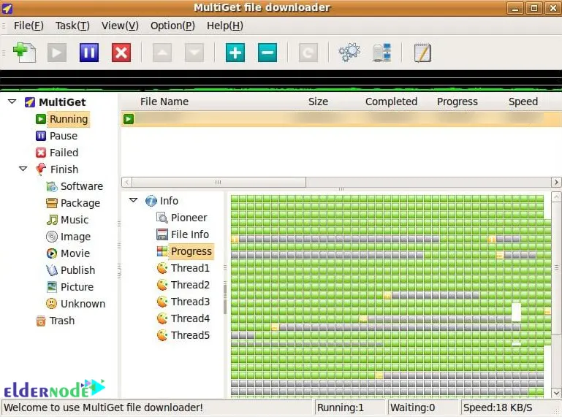Sort by Progress column header
The image size is (562, 417).
pos(457,102)
